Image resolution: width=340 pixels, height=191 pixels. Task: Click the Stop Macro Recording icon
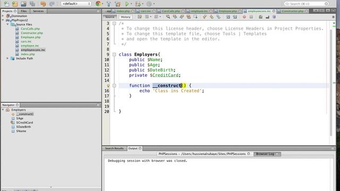pyautogui.click(x=251, y=17)
